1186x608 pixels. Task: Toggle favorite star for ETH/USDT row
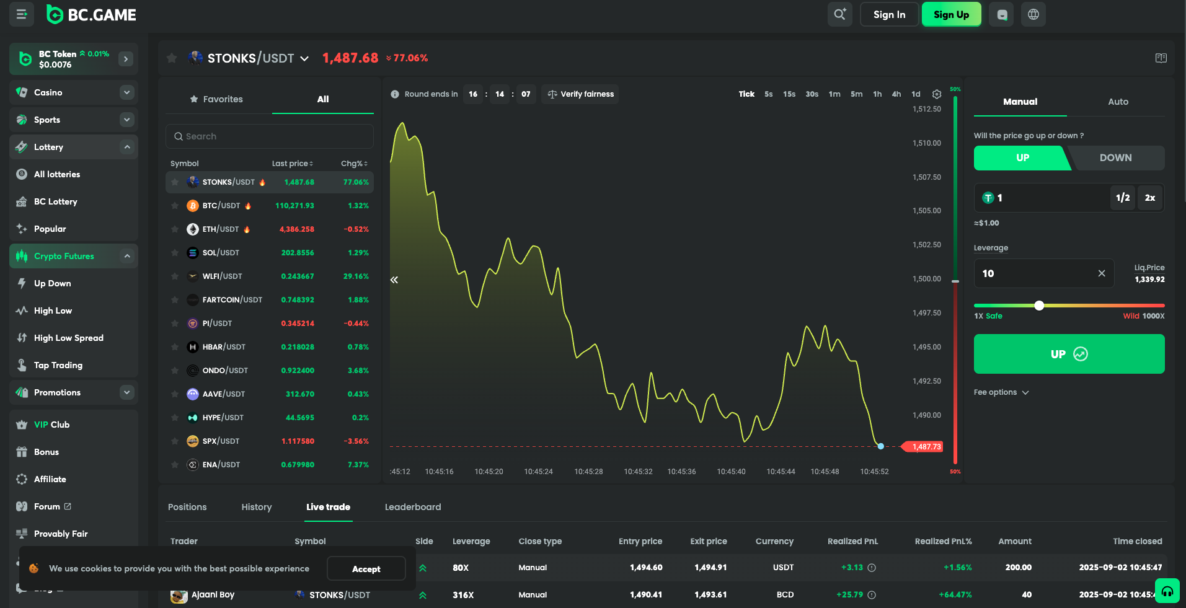tap(175, 229)
